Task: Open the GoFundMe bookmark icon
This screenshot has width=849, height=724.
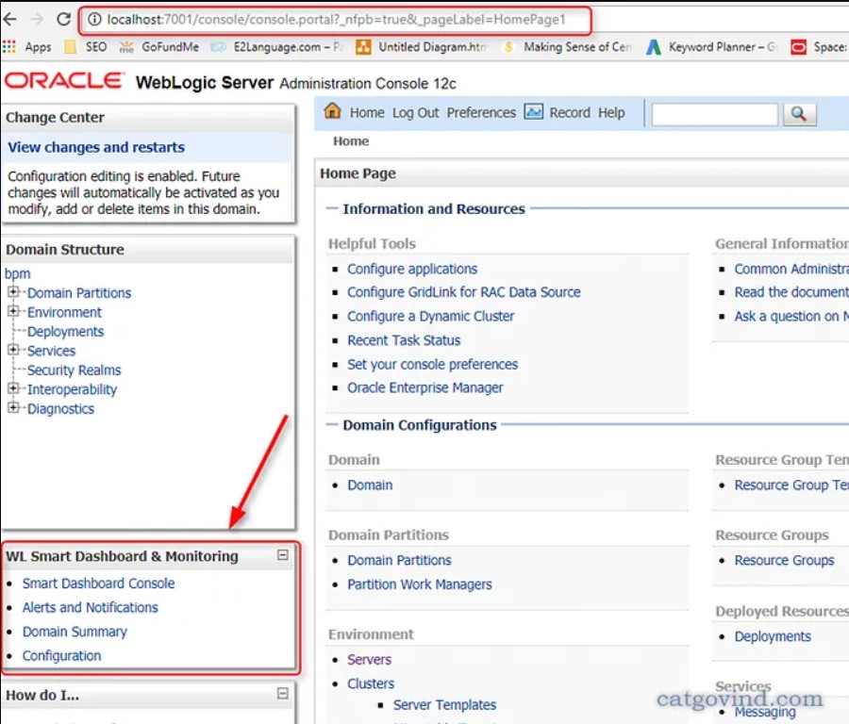Action: (125, 44)
